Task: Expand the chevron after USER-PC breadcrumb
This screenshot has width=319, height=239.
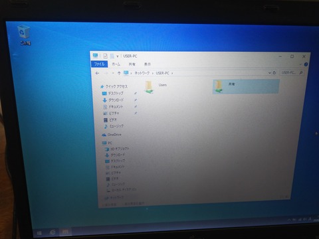Action: coord(172,73)
